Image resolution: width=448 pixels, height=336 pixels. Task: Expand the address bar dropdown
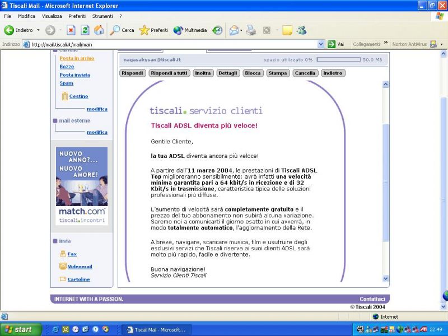click(321, 44)
